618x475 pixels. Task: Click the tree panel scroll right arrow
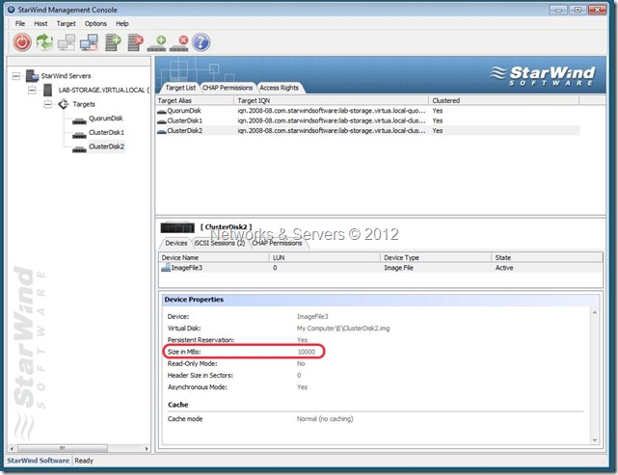(x=147, y=448)
